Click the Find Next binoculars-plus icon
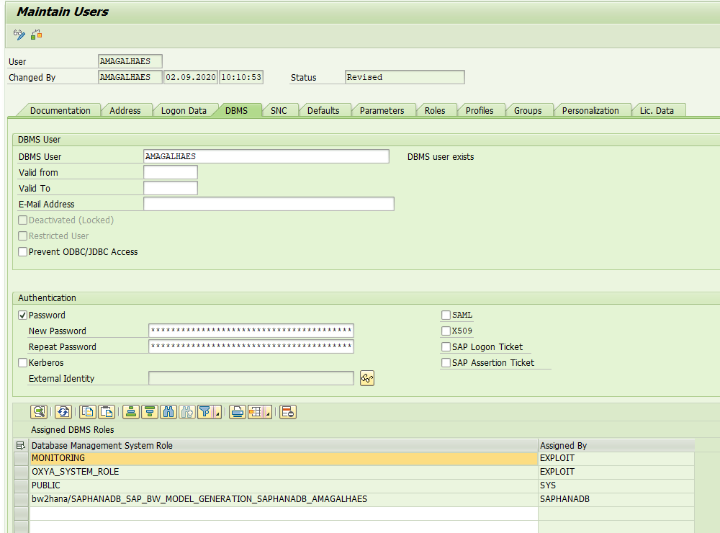Screen dimensions: 720x533 click(x=187, y=412)
